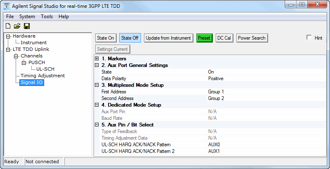The width and height of the screenshot is (330, 169).
Task: Open the File menu
Action: point(10,17)
